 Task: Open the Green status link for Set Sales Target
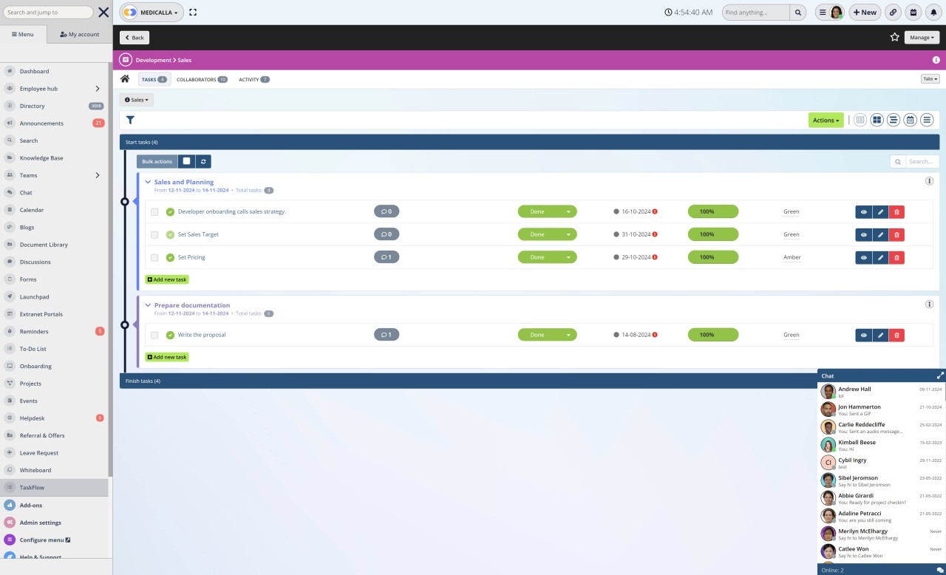[x=791, y=234]
